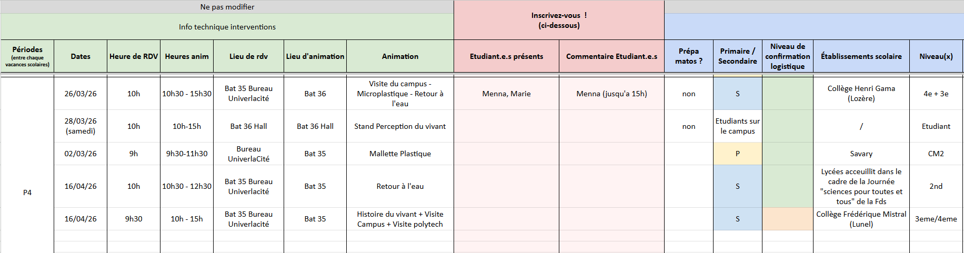964x253 pixels.
Task: Select the "Stand Perception du vivant" cell
Action: tap(400, 126)
